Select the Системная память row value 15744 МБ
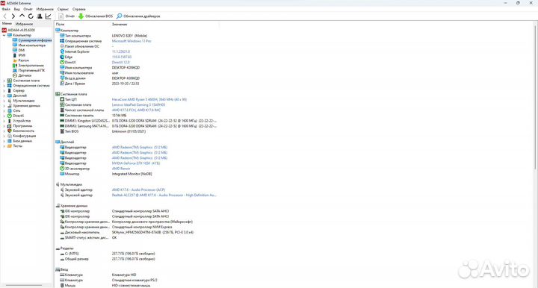Viewport: 538px width, 288px height. (119, 116)
